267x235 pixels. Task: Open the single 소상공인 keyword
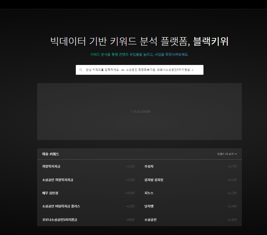(150, 220)
